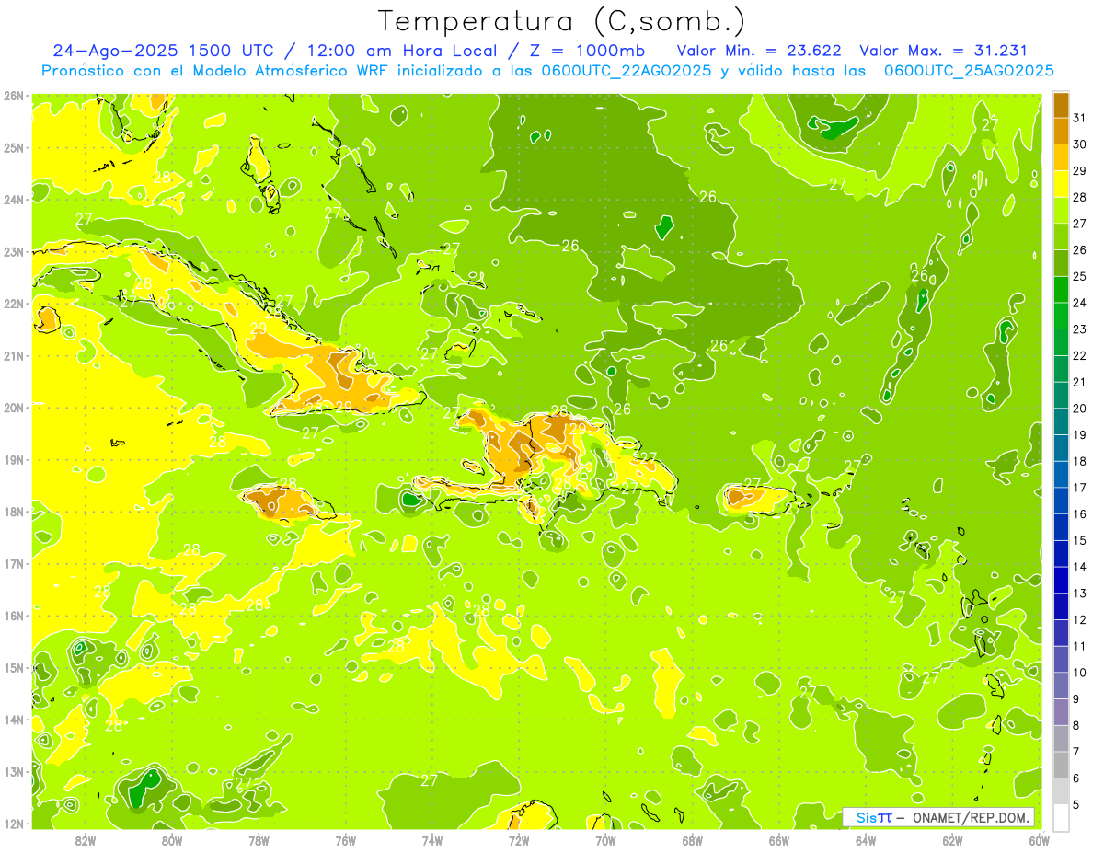Select the green legend swatch between 24 and 25
Image resolution: width=1104 pixels, height=853 pixels.
pos(1061,290)
